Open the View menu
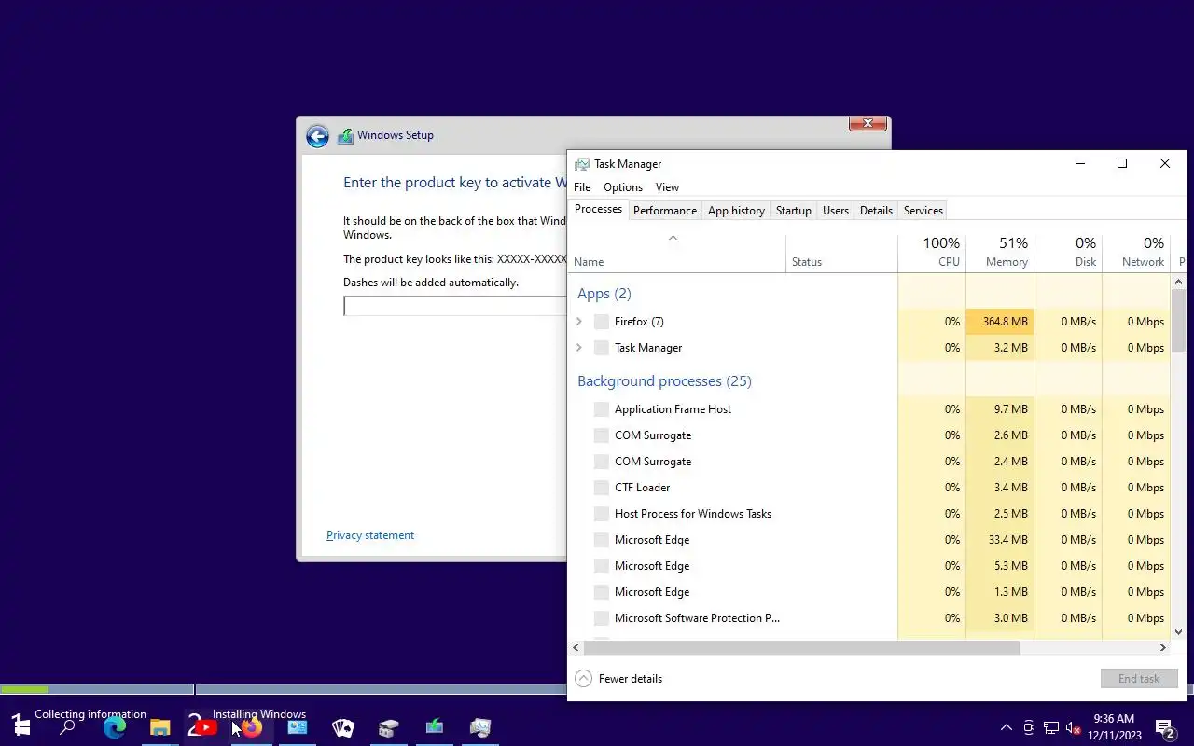The image size is (1194, 746). pyautogui.click(x=667, y=187)
